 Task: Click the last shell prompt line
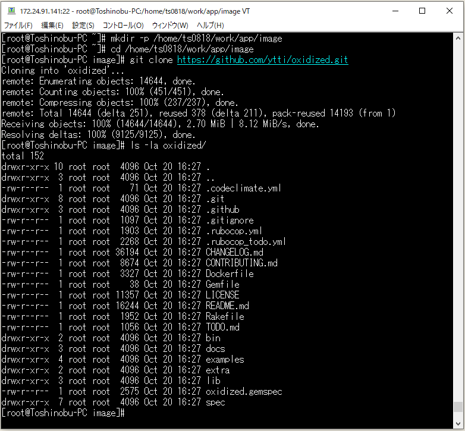tap(63, 413)
